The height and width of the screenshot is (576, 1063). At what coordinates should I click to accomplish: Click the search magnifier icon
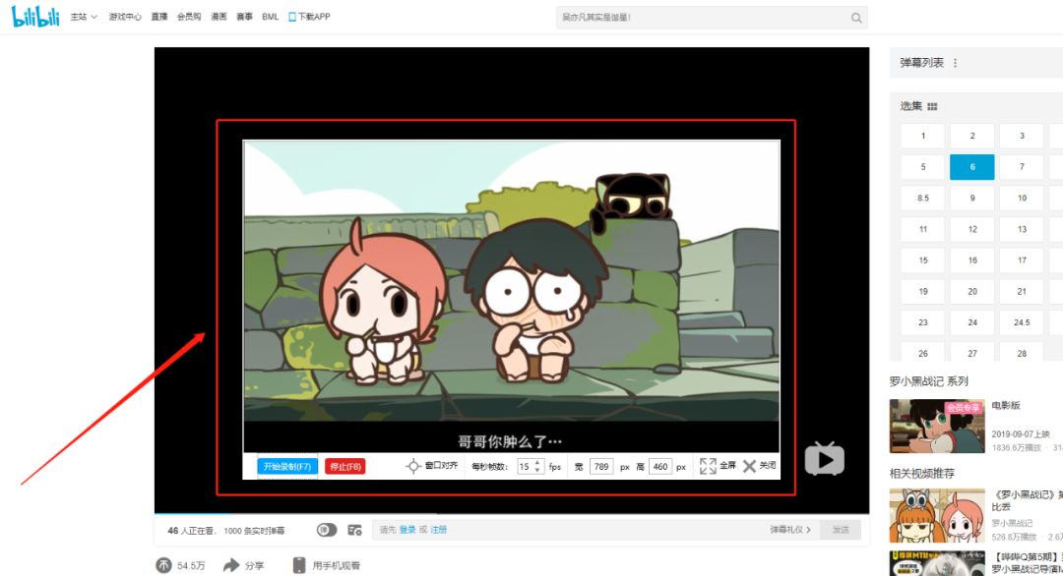[856, 18]
